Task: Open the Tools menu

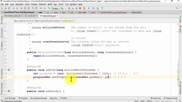Action: [61, 5]
